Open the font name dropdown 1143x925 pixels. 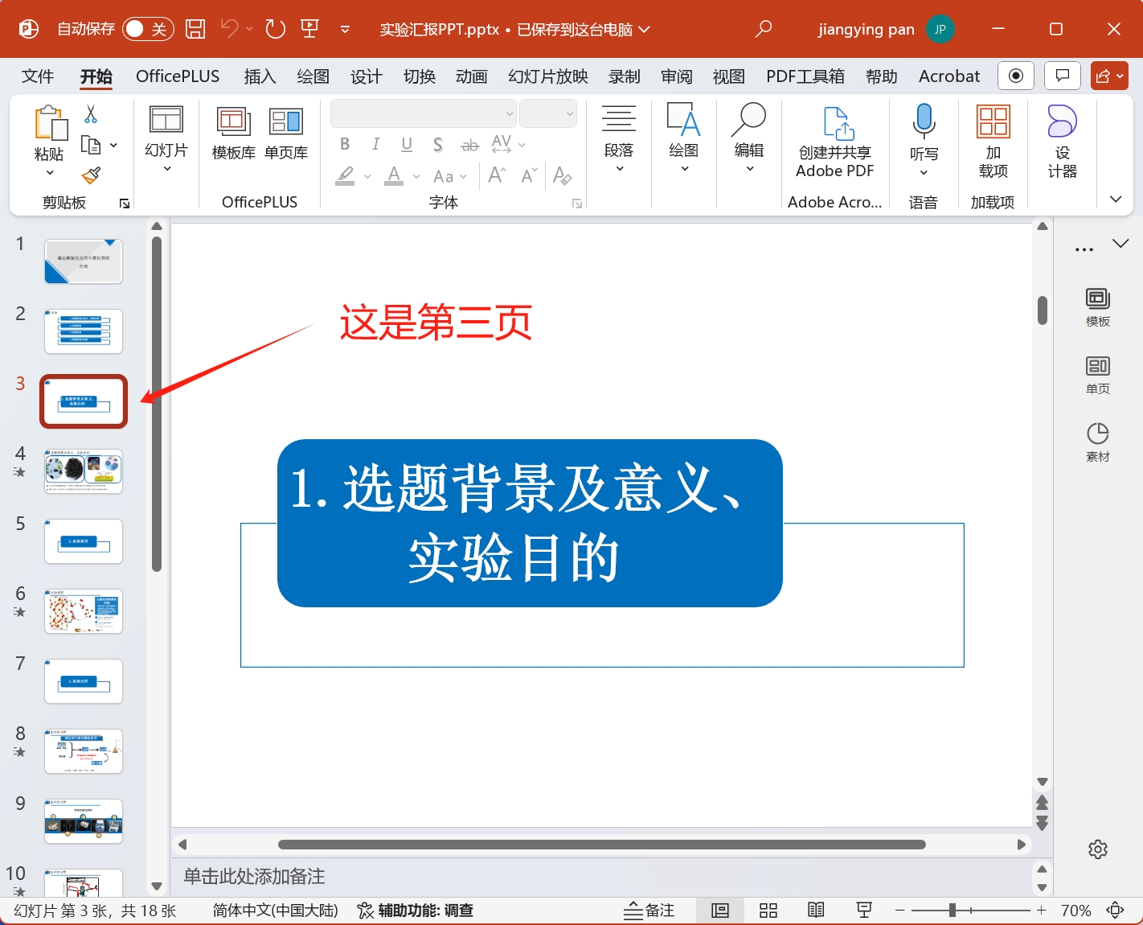(510, 113)
